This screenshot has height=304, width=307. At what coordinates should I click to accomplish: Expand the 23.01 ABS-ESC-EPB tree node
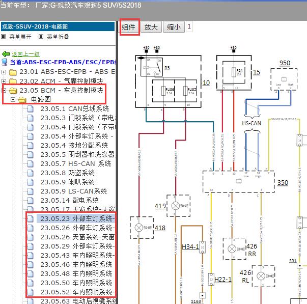(x=4, y=72)
